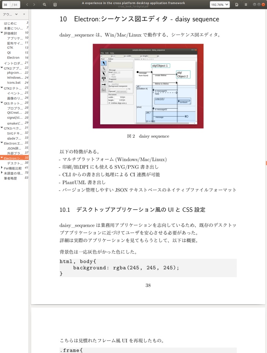Go to the previous page arrow
Screen dimensions: 267x353
tap(27, 4)
